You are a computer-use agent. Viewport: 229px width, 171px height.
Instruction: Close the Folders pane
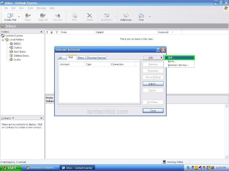(x=41, y=32)
